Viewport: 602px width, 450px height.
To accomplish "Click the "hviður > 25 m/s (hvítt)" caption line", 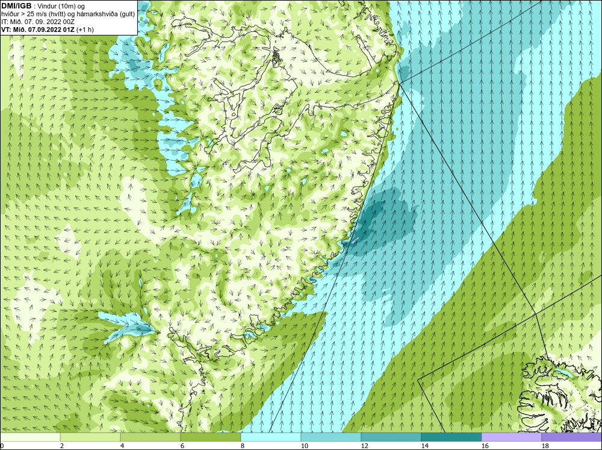I will pos(34,14).
